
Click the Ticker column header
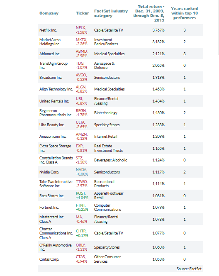(82, 13)
